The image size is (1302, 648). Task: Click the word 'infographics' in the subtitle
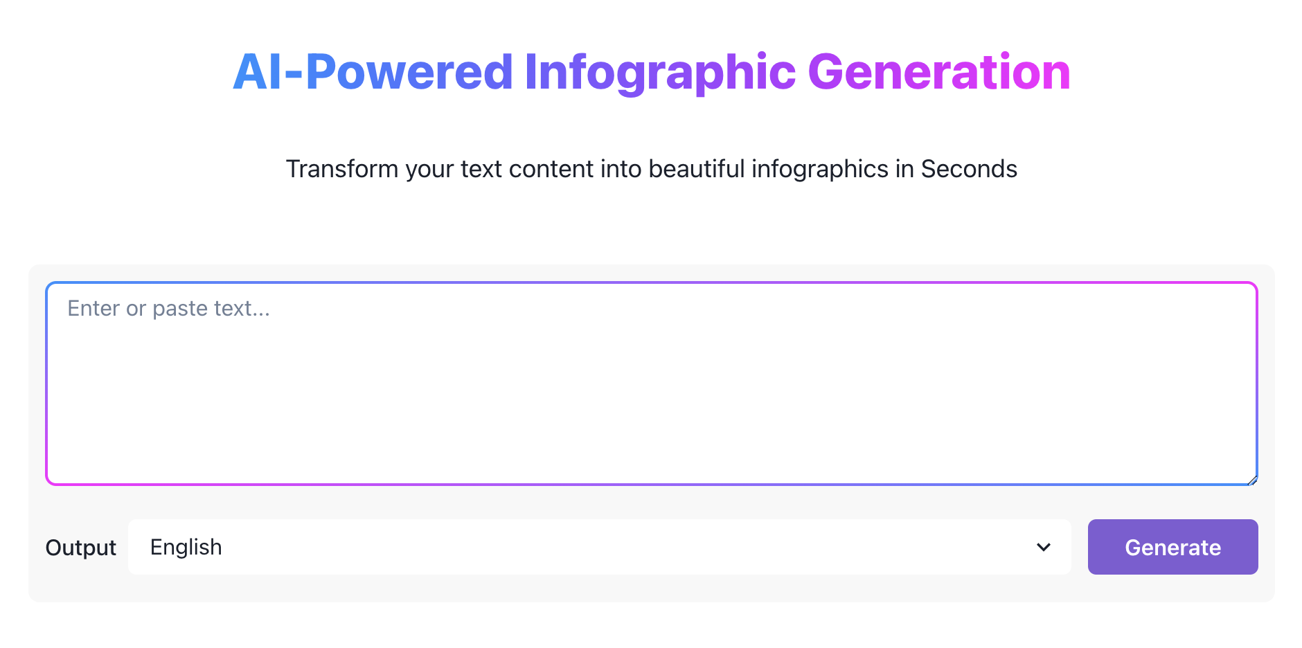tap(819, 169)
